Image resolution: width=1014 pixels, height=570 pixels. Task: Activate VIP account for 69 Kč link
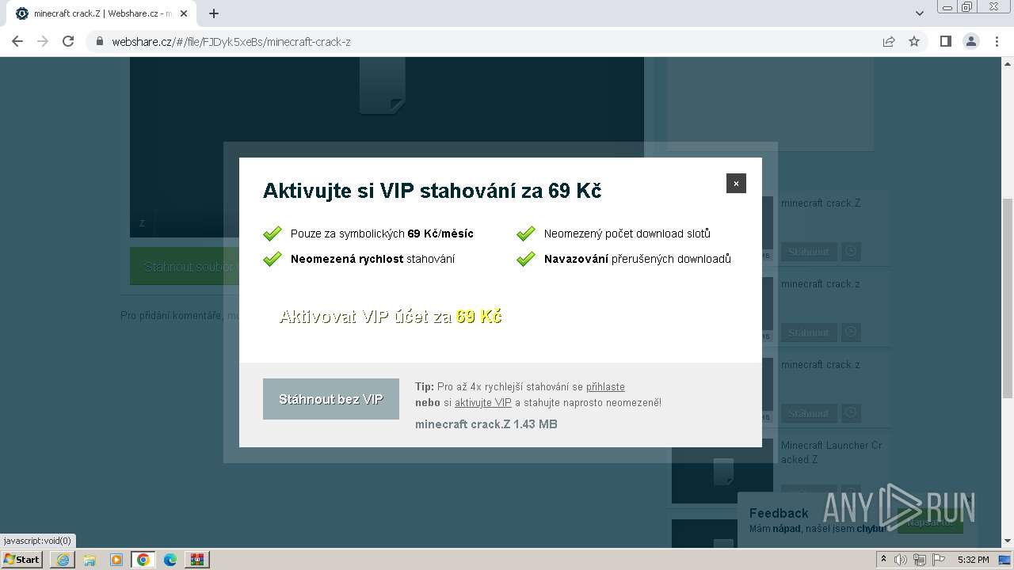[391, 317]
